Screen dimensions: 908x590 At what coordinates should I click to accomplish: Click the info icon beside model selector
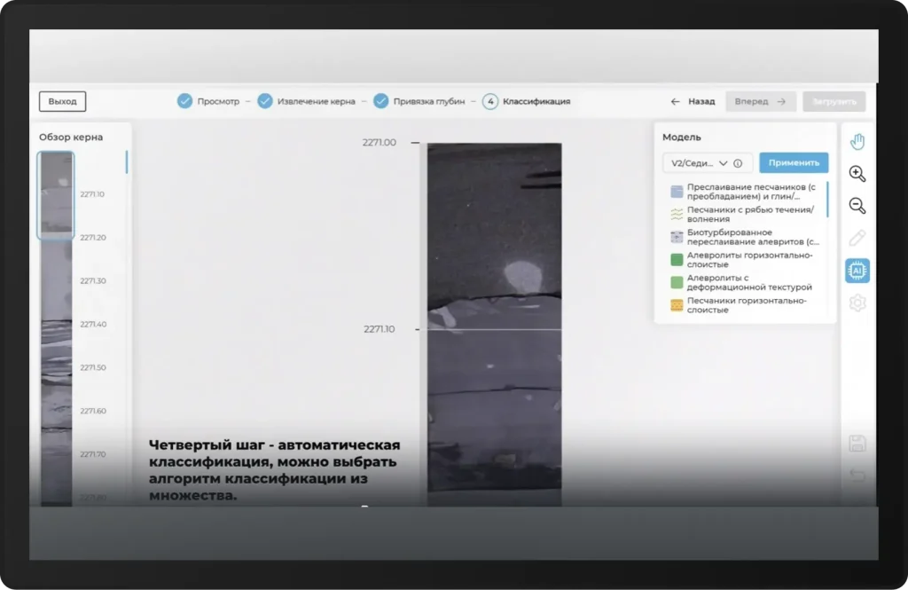pos(738,163)
